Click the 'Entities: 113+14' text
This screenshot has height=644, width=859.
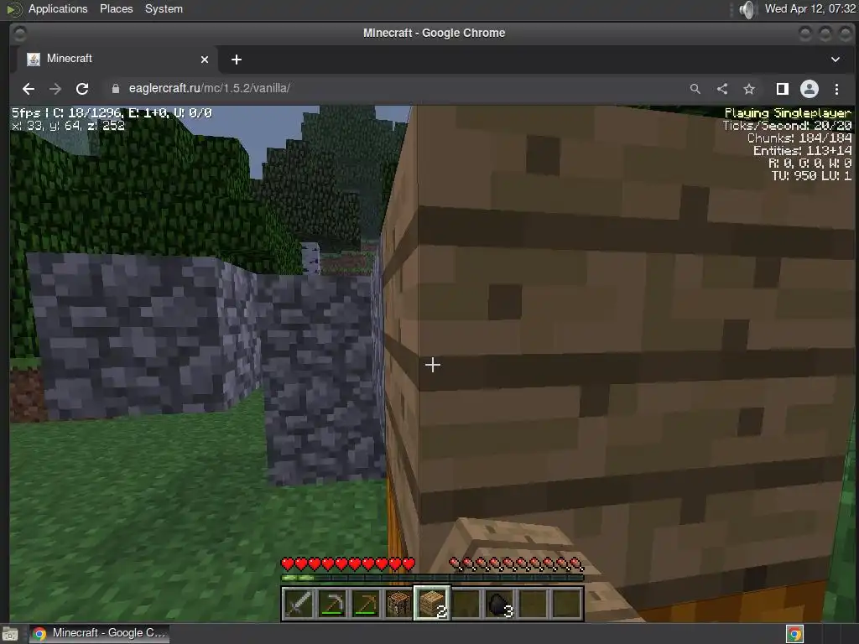coord(803,151)
